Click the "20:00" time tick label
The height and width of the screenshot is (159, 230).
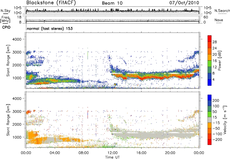tap(170, 153)
